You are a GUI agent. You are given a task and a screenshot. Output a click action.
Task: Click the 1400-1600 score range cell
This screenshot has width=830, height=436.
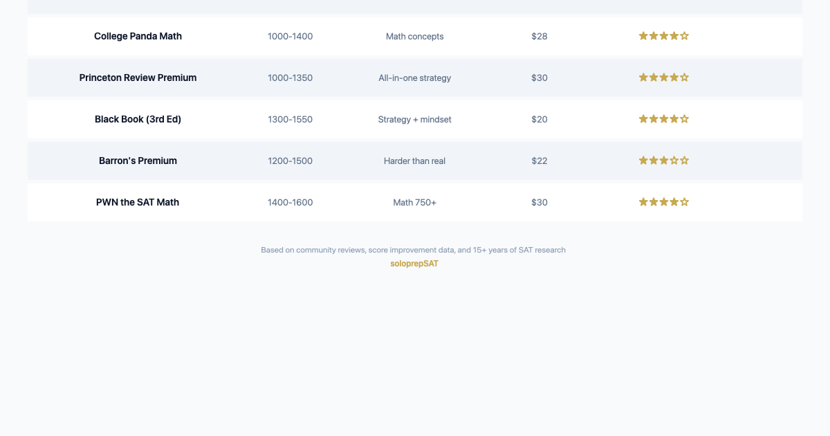click(x=290, y=202)
